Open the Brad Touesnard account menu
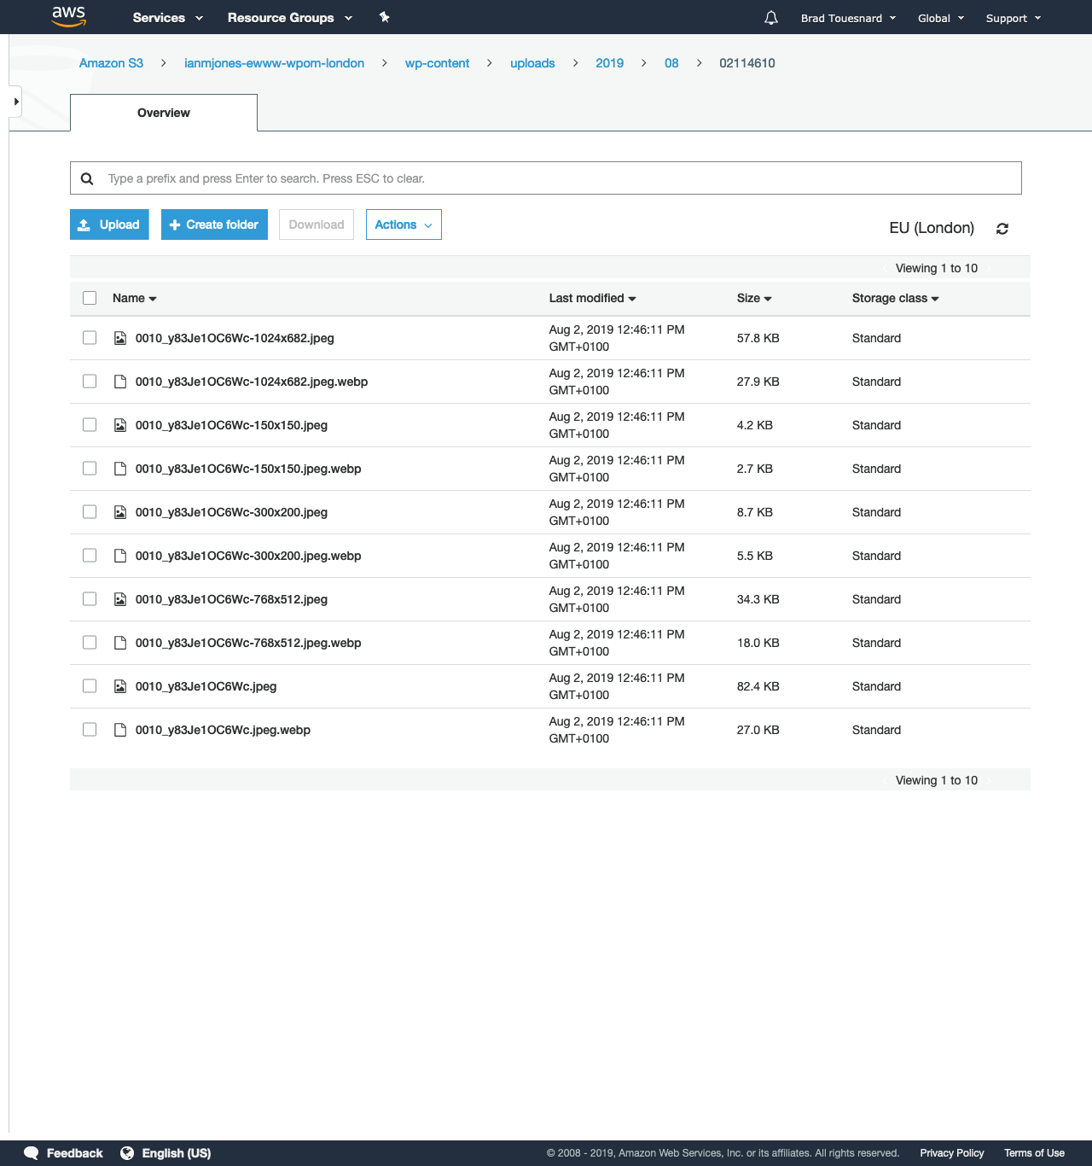1092x1166 pixels. click(x=849, y=18)
